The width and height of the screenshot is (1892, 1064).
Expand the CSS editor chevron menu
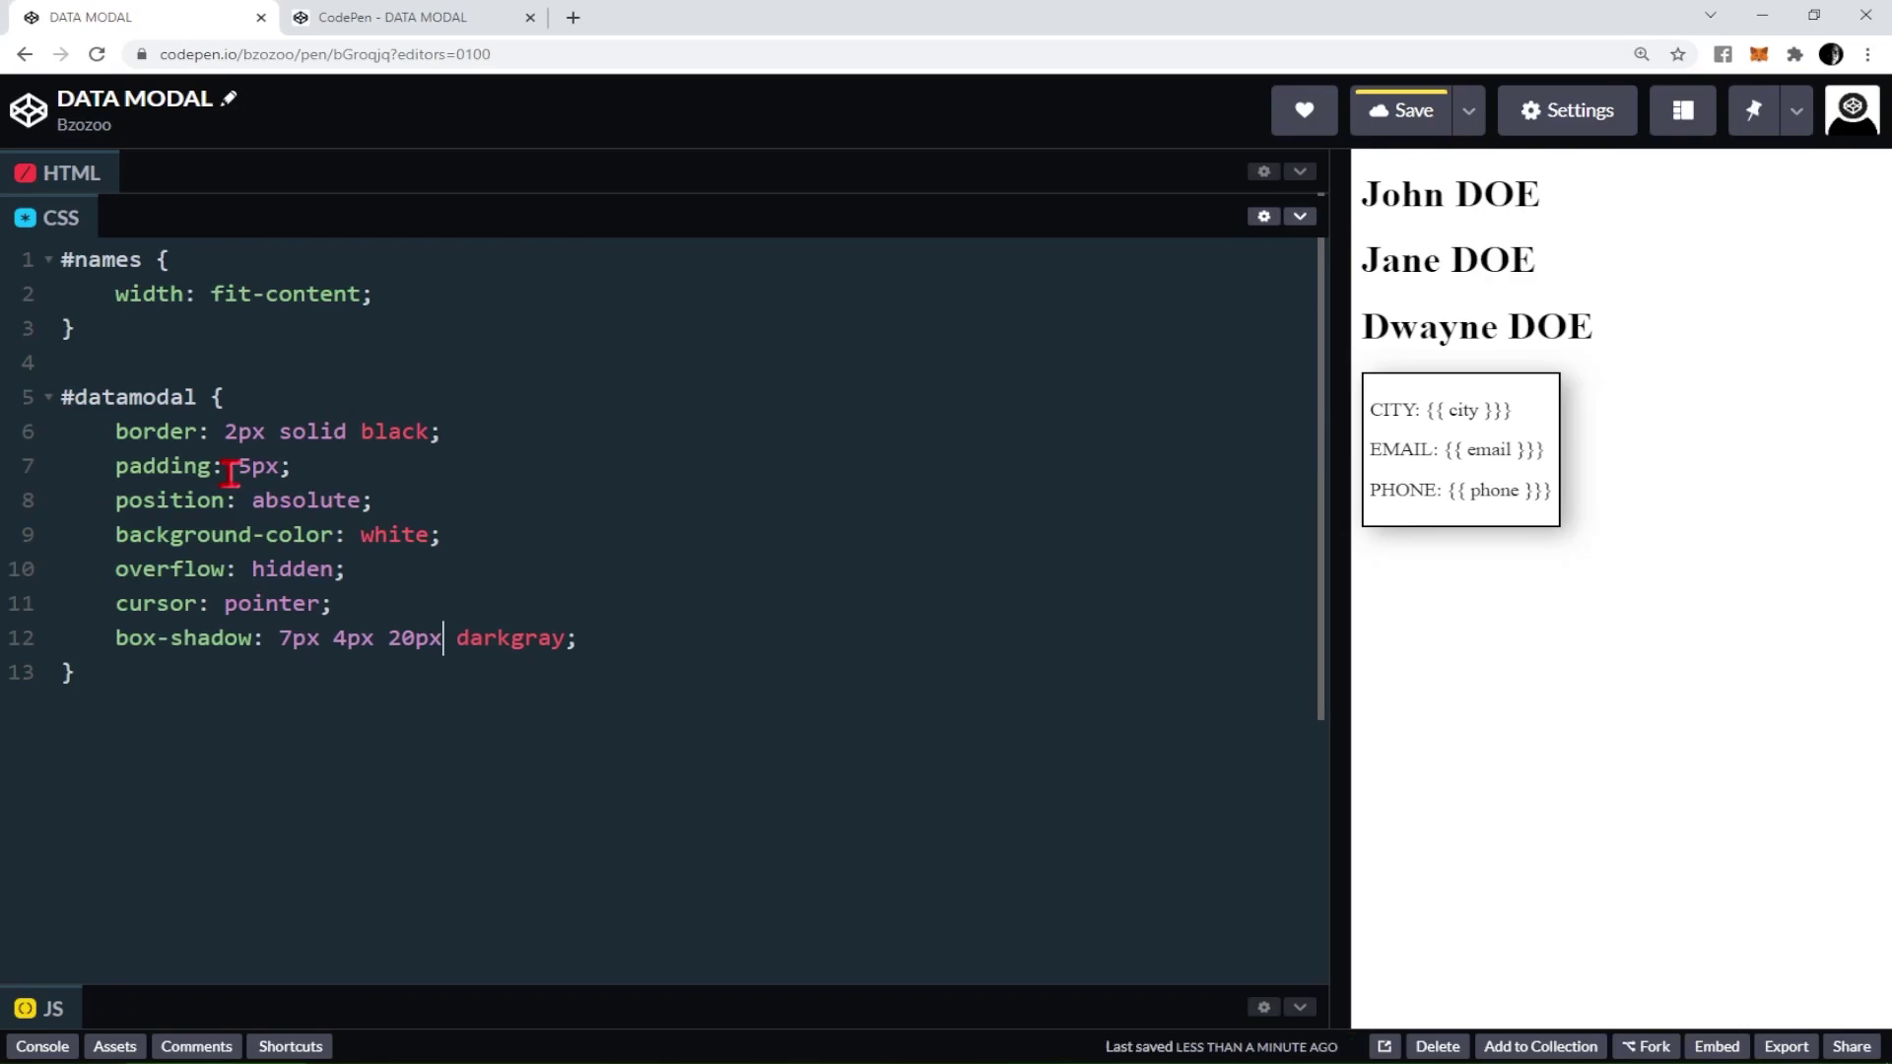[1300, 217]
